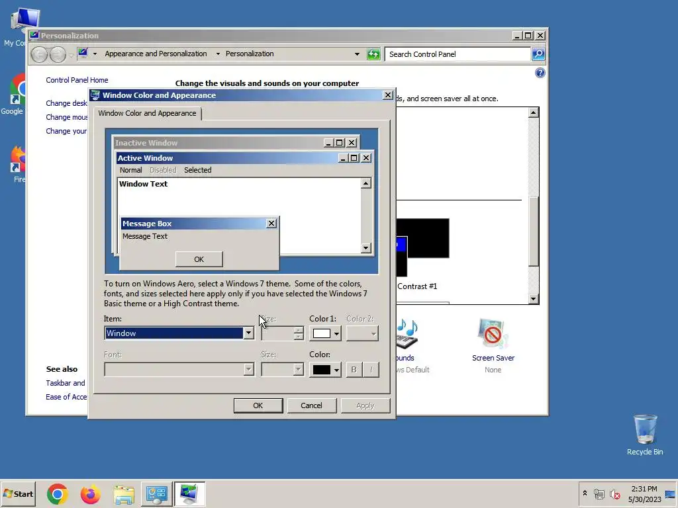Open the Item dropdown showing Window
The height and width of the screenshot is (508, 678).
pos(248,333)
